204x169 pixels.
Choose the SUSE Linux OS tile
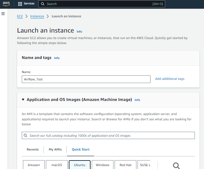pyautogui.click(x=144, y=165)
